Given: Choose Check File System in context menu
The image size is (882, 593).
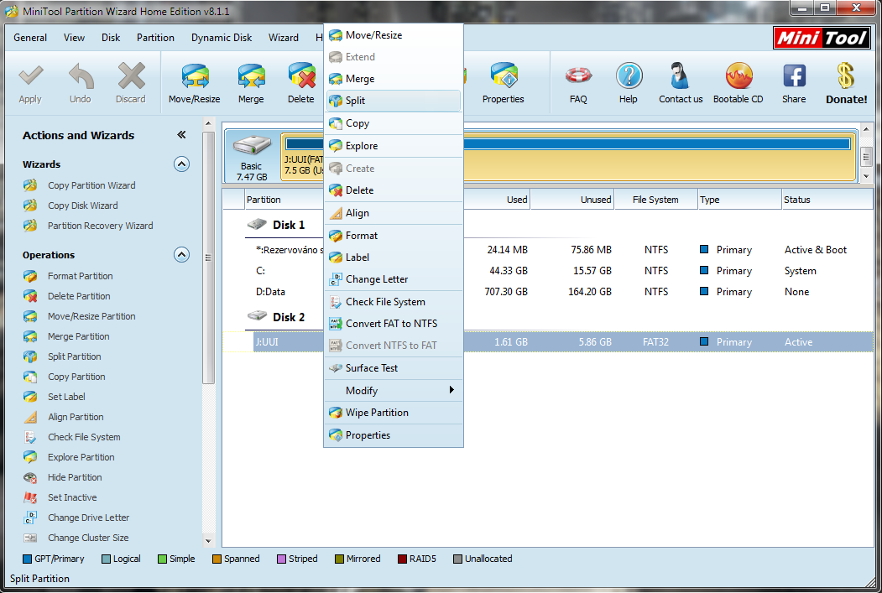Looking at the screenshot, I should (x=394, y=302).
